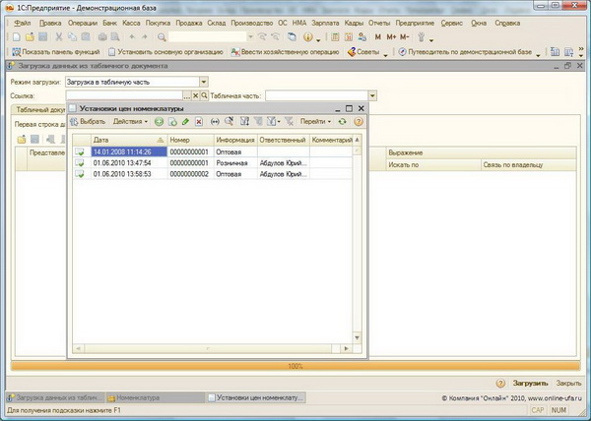
Task: Open the Перейти dropdown menu
Action: [315, 122]
